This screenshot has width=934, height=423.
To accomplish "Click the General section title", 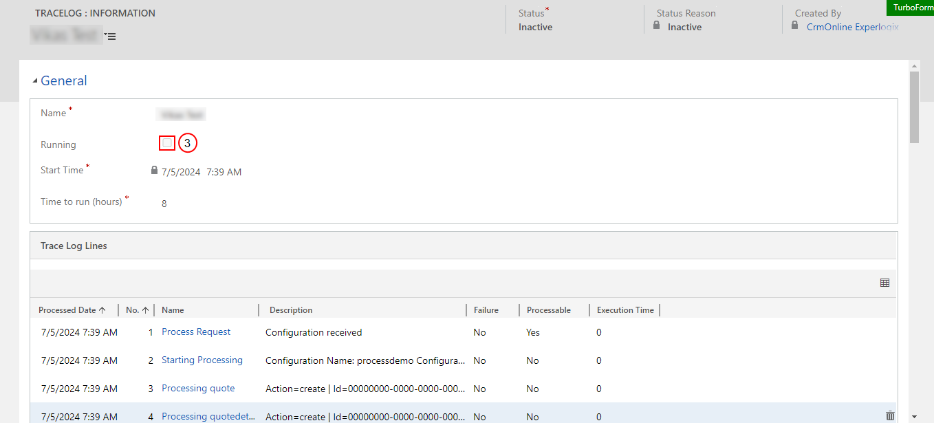I will [64, 80].
